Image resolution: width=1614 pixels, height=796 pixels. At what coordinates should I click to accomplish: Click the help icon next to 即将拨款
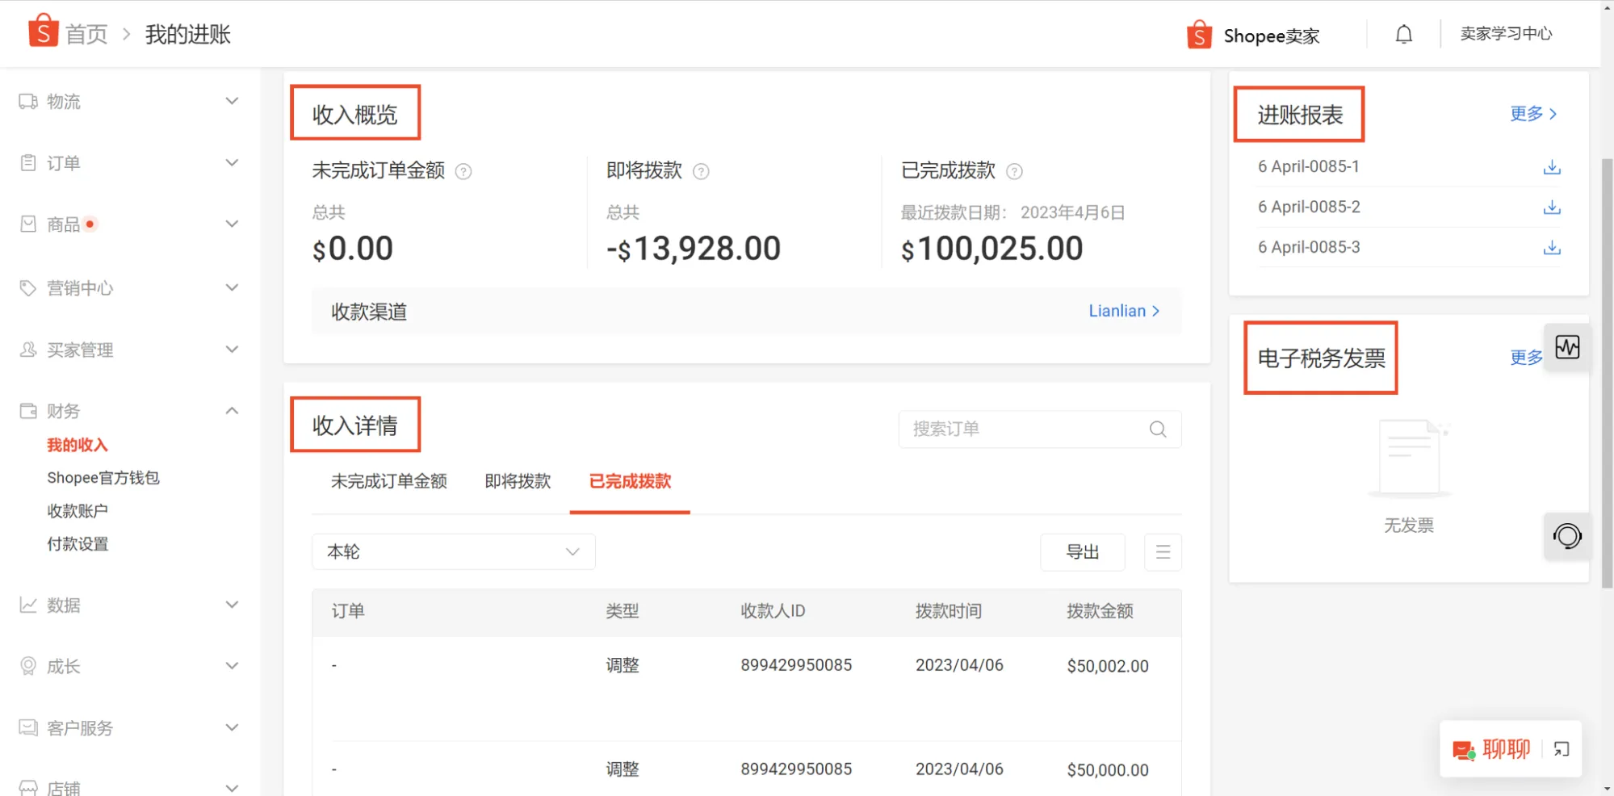[701, 171]
